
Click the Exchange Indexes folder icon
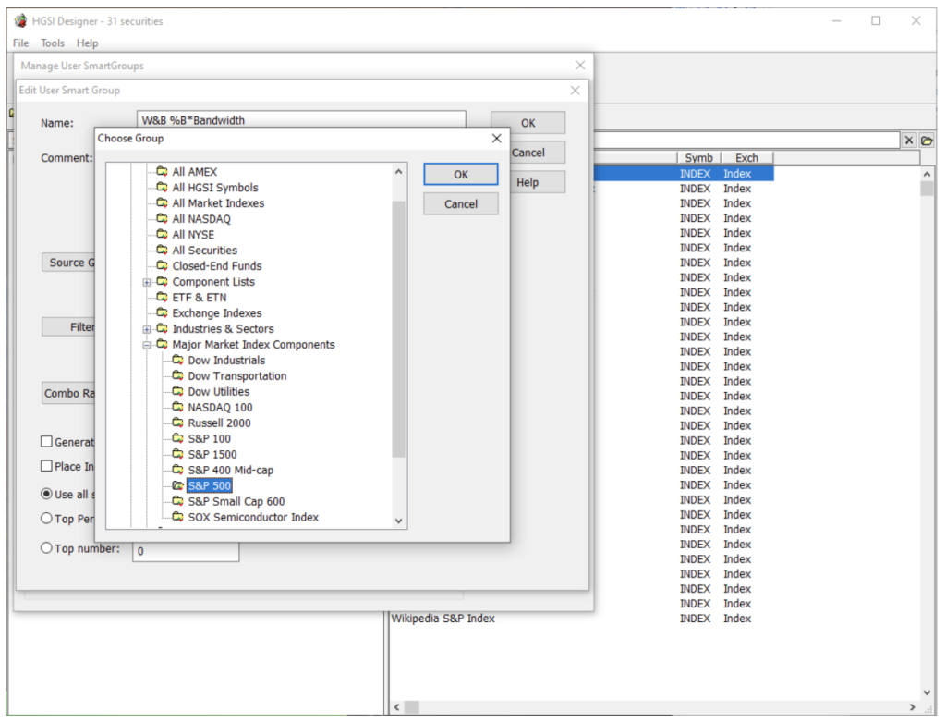tap(162, 312)
